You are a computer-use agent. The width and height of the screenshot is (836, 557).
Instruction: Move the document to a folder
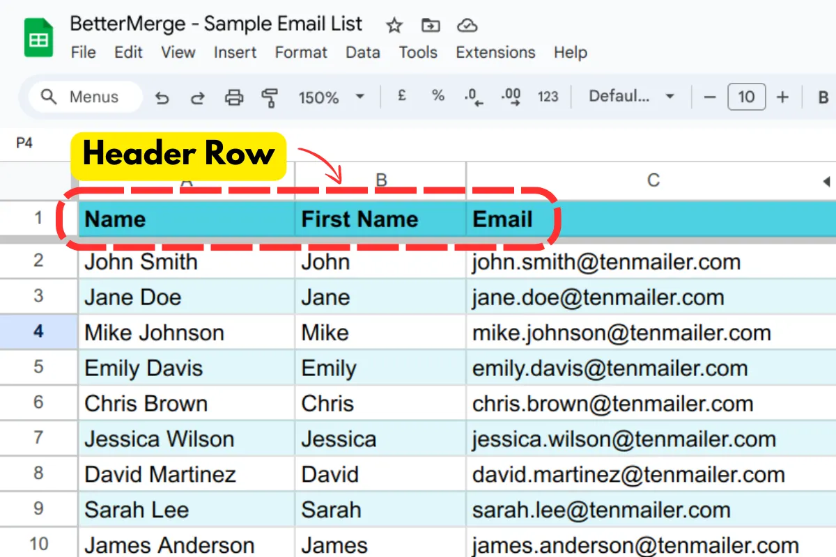431,26
